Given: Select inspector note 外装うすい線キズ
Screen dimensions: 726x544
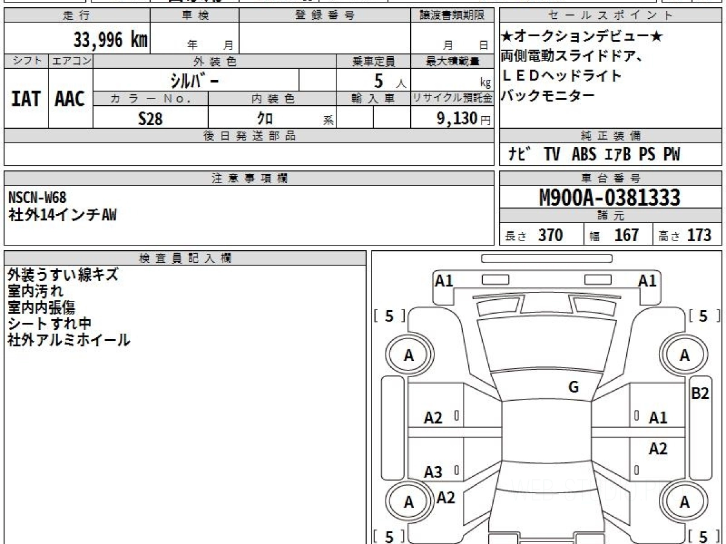Looking at the screenshot, I should click(x=63, y=275).
